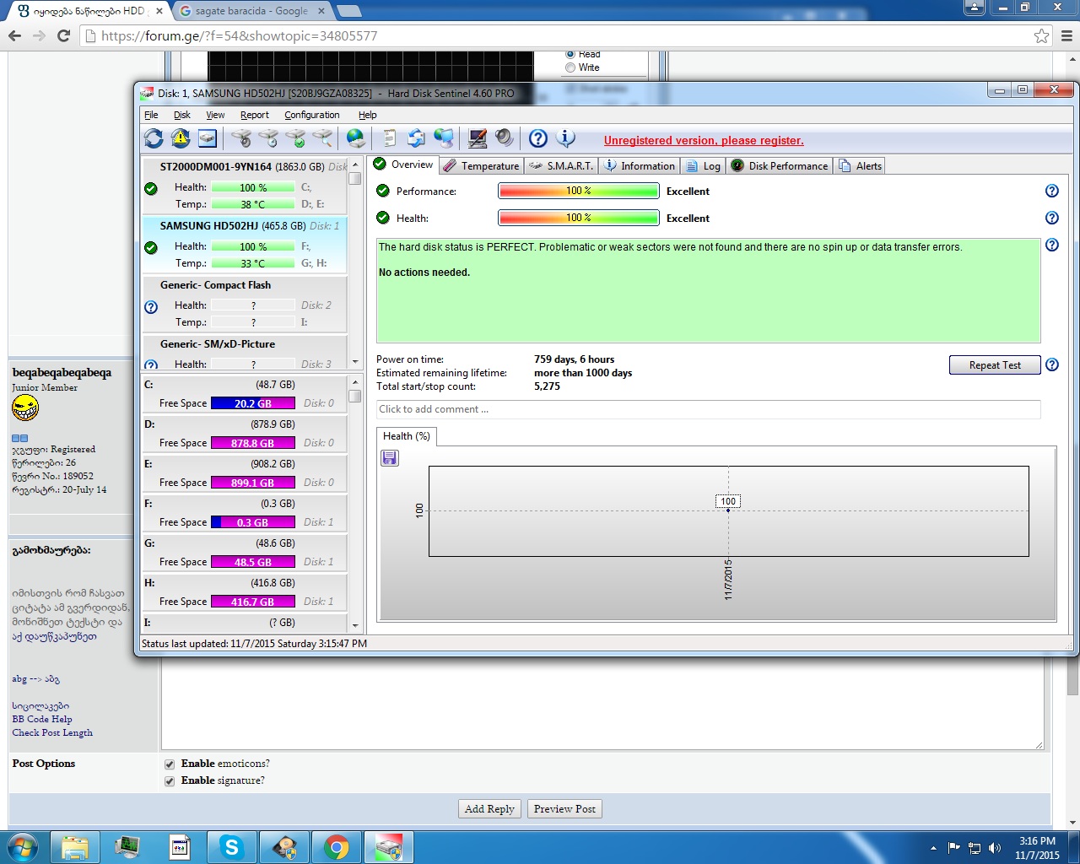The width and height of the screenshot is (1080, 864).
Task: Switch to the Disk Performance tab
Action: coord(780,166)
